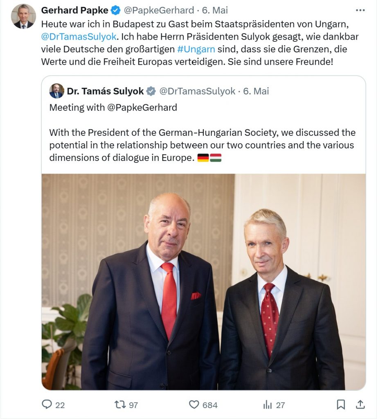Screen dimensions: 385x419
Task: Click the share upload icon
Action: click(x=360, y=405)
